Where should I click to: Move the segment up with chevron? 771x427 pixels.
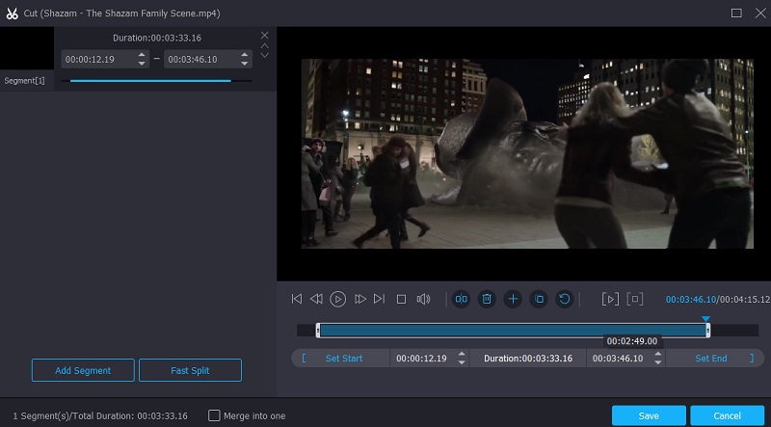pos(264,45)
